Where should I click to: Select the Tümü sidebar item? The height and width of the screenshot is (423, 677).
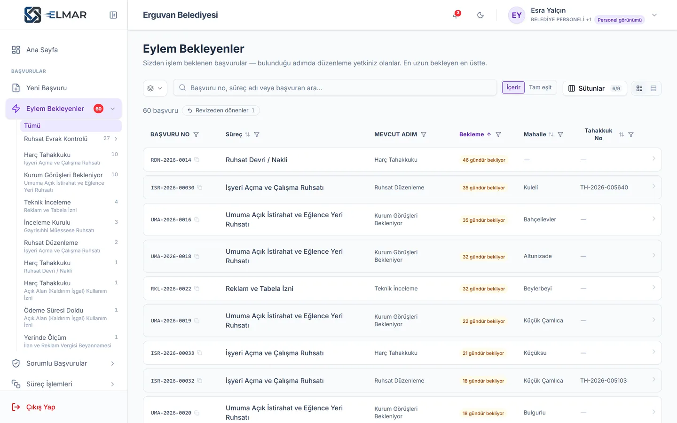pos(71,125)
